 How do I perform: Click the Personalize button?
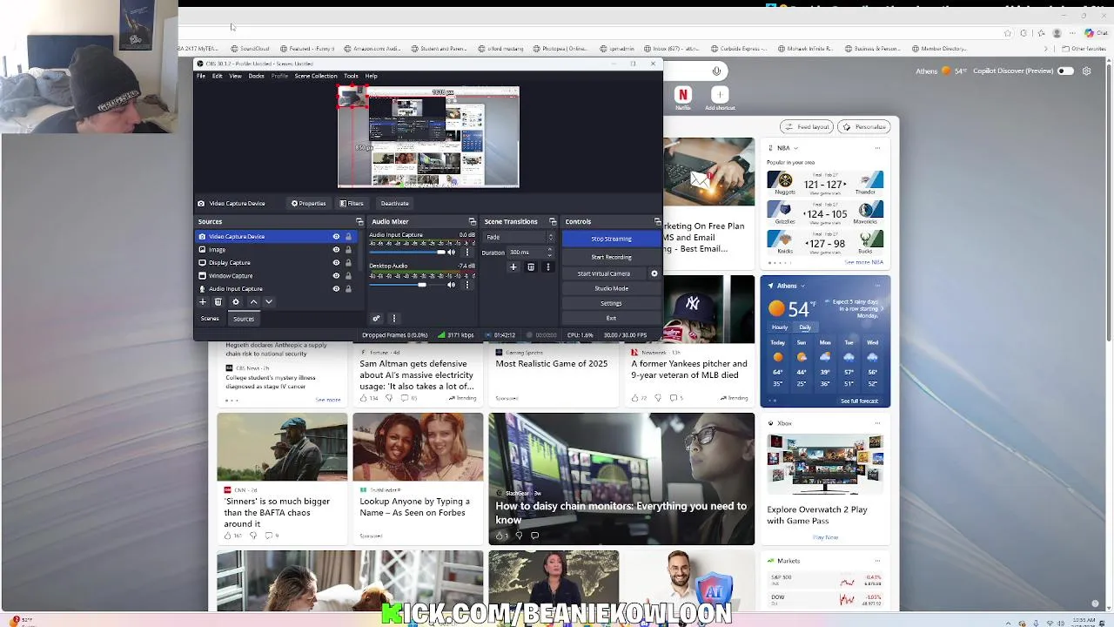865,127
